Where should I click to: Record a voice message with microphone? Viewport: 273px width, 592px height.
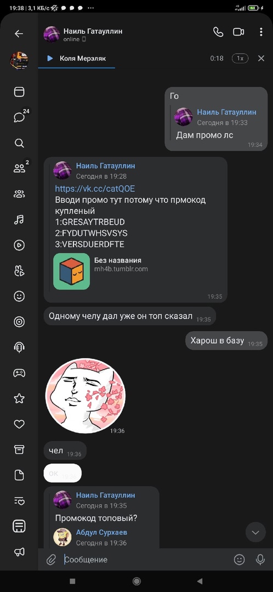(260, 560)
